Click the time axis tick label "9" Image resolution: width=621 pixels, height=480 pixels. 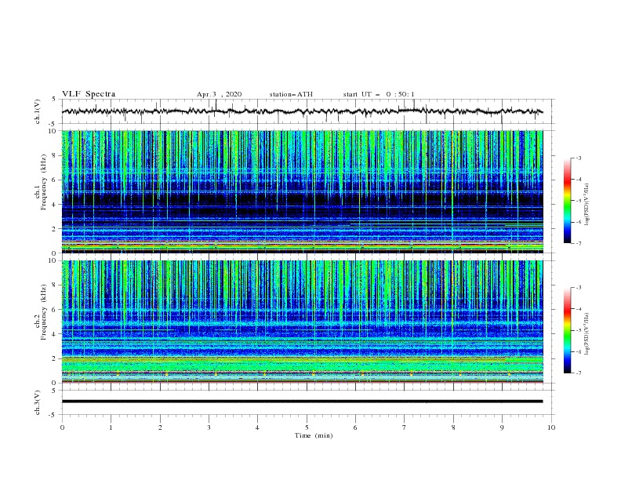pos(502,427)
